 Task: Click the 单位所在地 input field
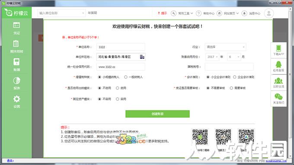(121, 57)
